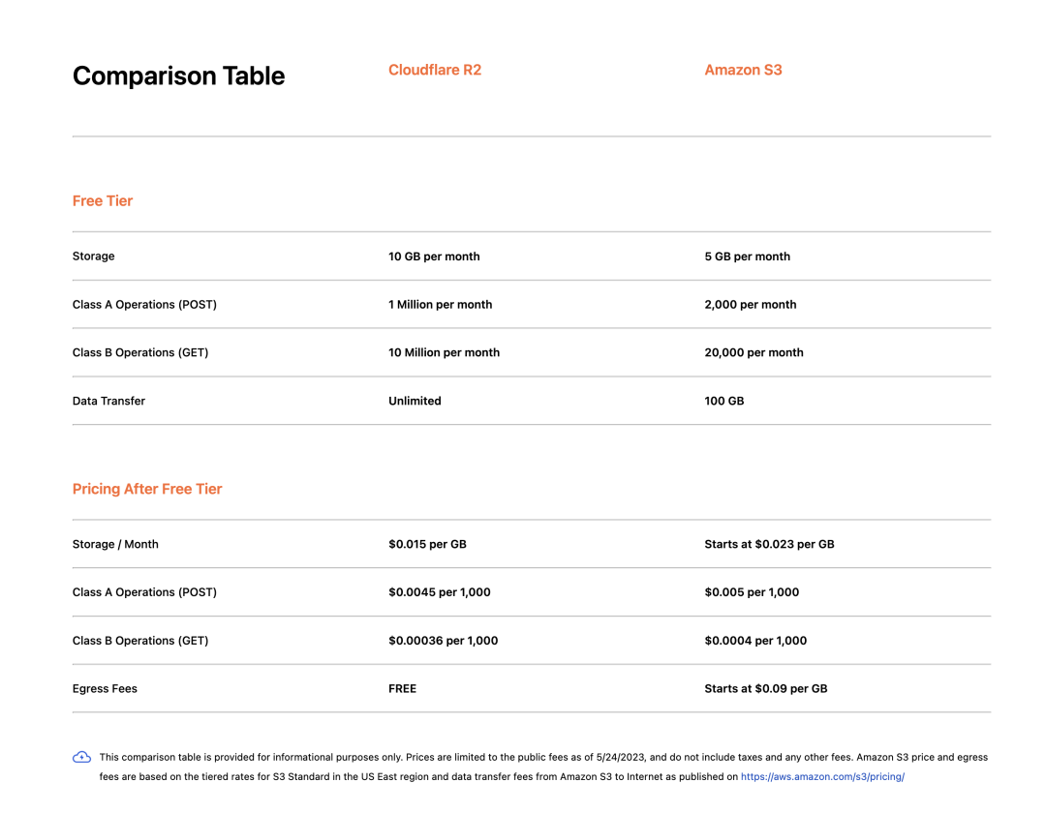Click the Egress Fees row label

105,688
